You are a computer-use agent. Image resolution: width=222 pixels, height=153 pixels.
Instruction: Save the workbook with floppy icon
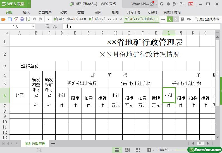9,19
